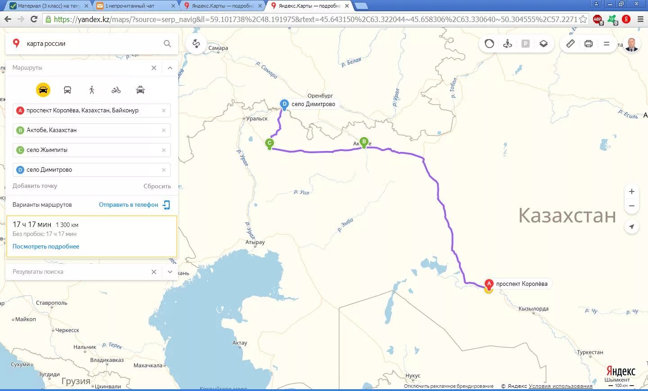Screen dimensions: 648x391
Task: Close the Маршруты panel
Action: [154, 68]
